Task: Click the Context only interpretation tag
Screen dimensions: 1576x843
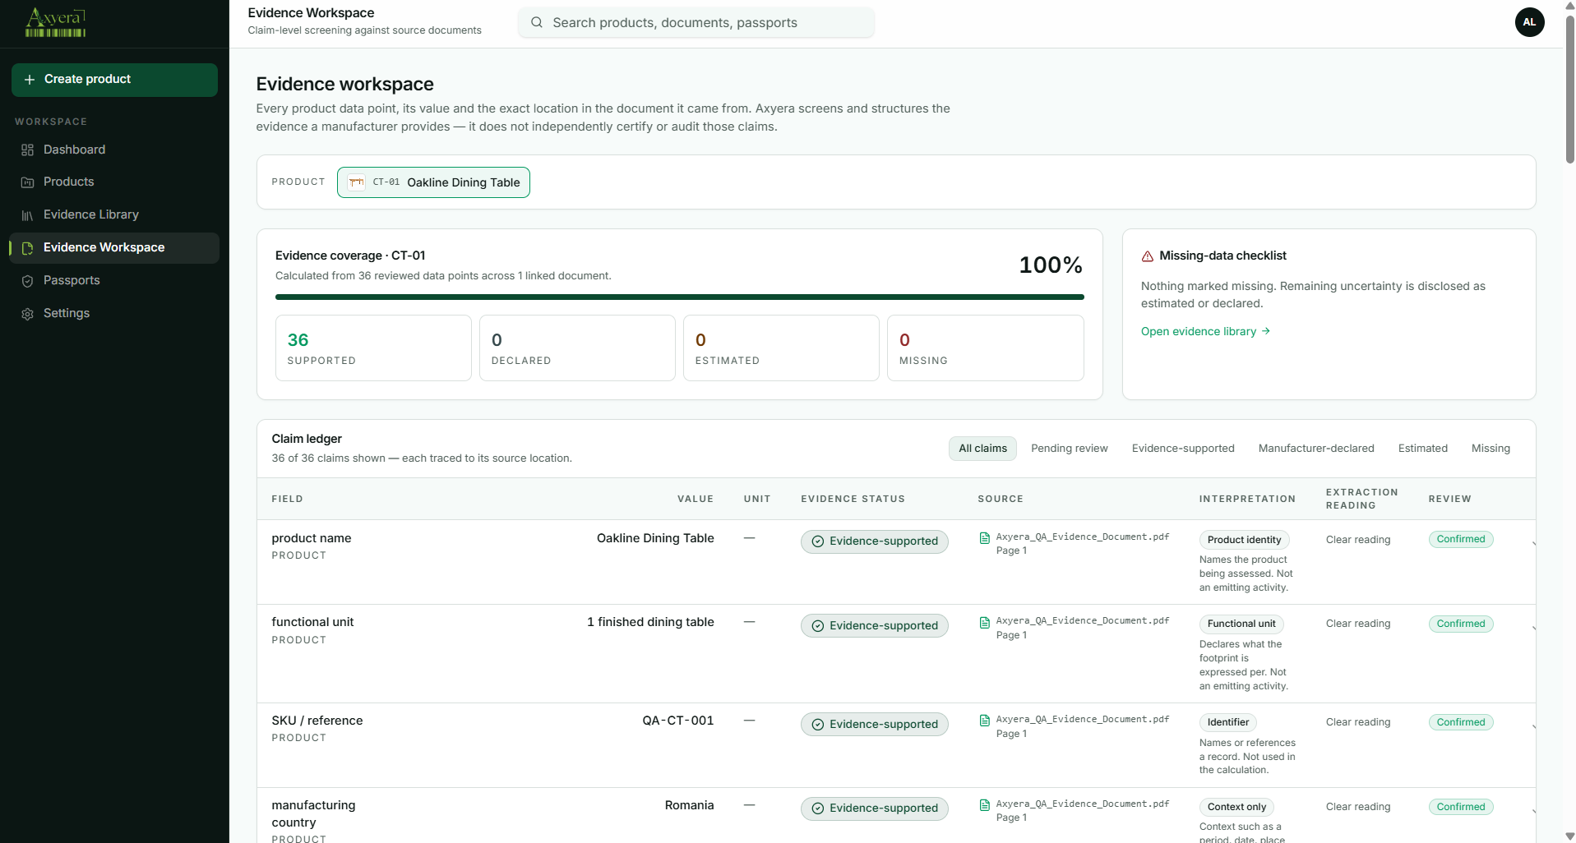Action: (1236, 808)
